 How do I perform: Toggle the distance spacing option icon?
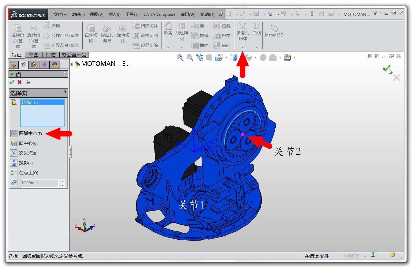click(14, 183)
